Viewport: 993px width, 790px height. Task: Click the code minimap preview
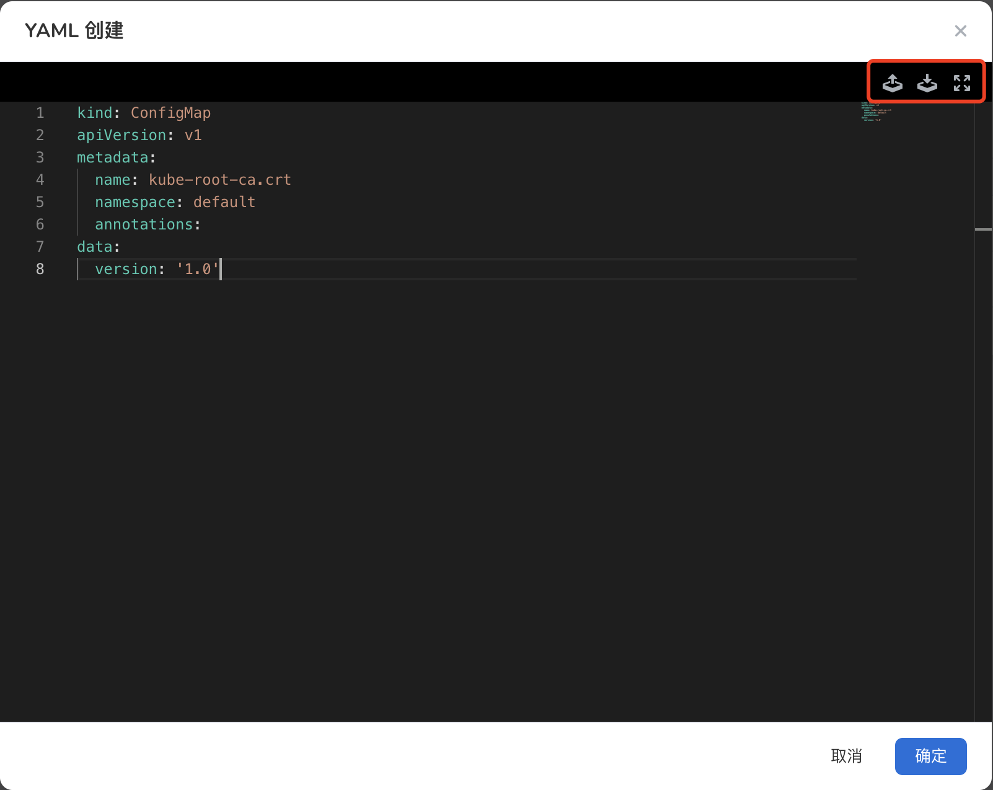coord(875,112)
